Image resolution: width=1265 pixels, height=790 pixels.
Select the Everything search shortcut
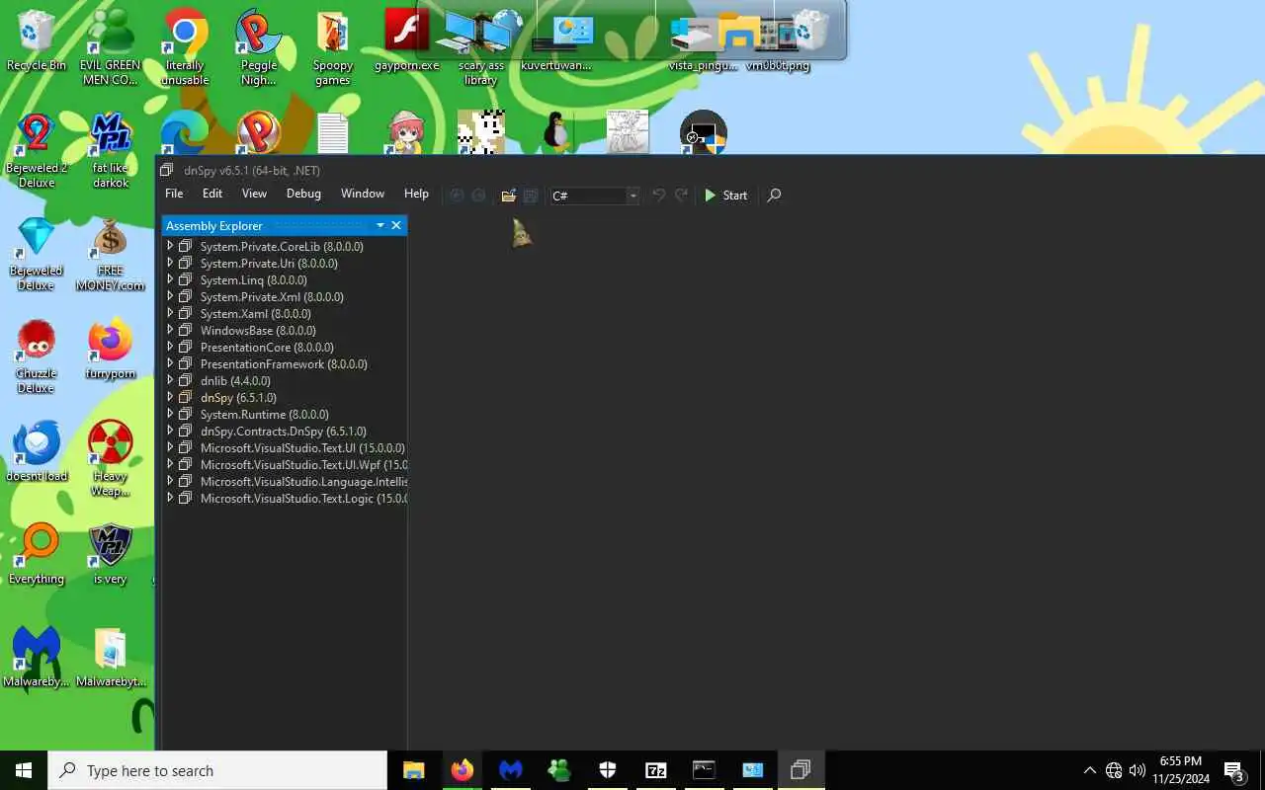point(37,554)
